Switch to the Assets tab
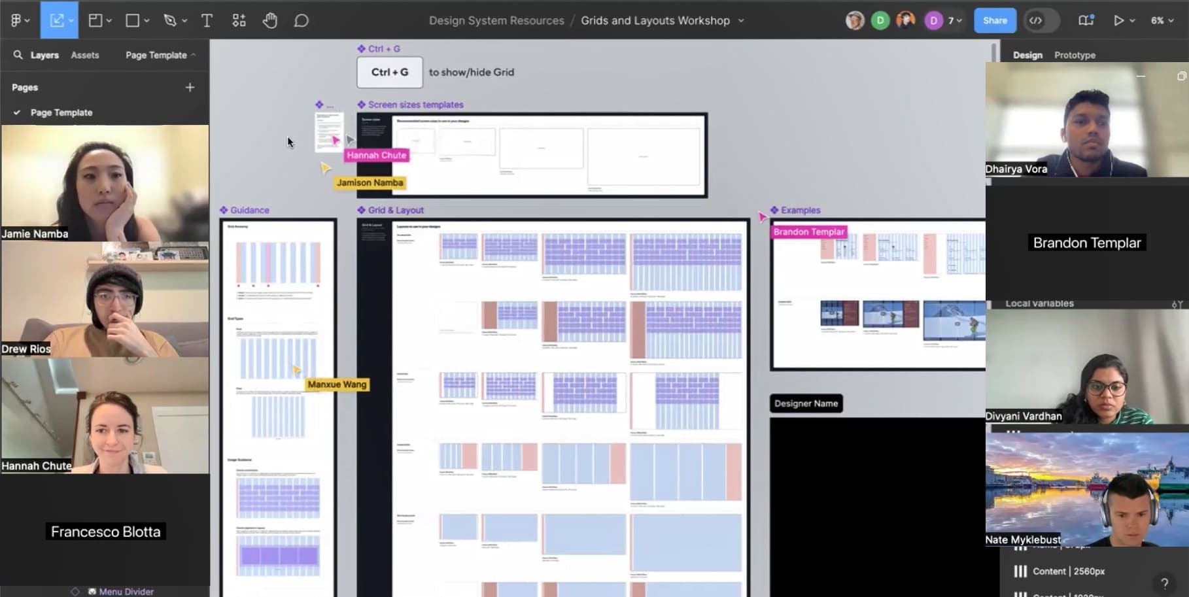The image size is (1189, 597). point(85,55)
